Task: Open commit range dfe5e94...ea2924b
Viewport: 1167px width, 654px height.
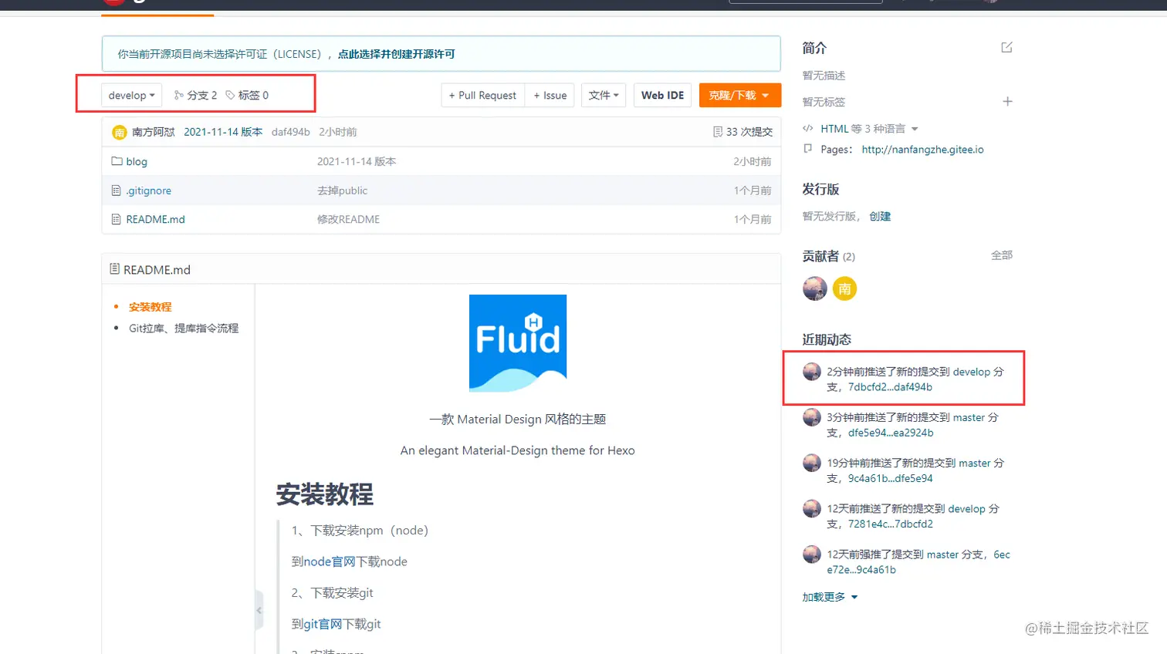Action: click(x=891, y=433)
